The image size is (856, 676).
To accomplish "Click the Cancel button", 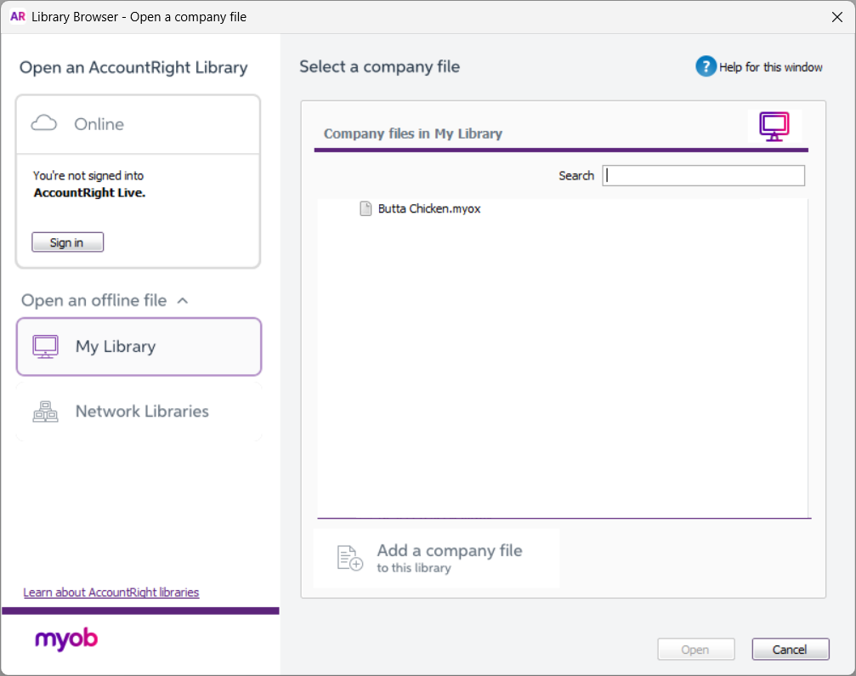I will point(790,649).
